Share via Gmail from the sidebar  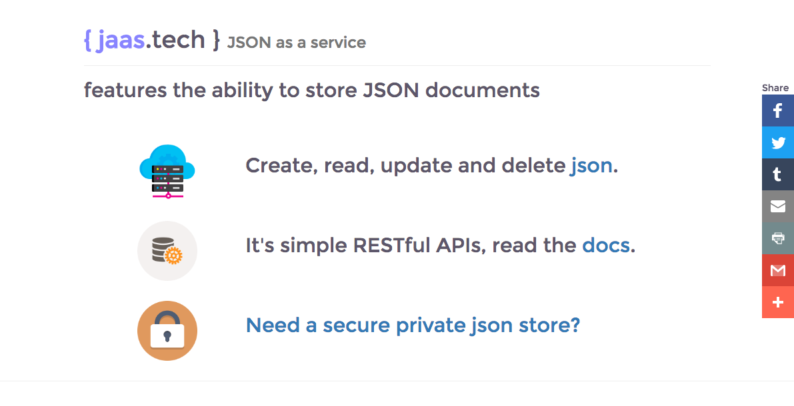click(x=777, y=270)
